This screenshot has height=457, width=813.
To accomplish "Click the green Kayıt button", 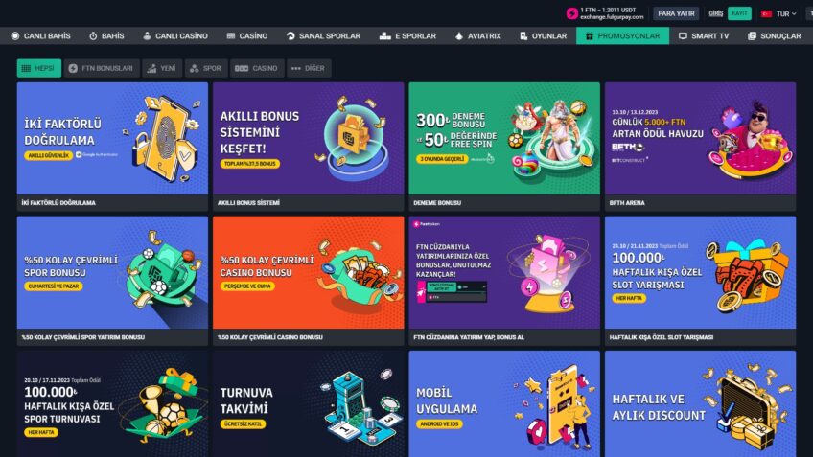I will tap(739, 13).
